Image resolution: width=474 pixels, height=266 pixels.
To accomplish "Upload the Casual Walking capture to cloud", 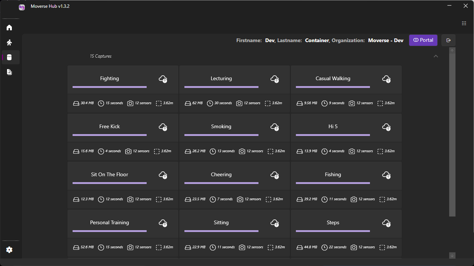I will (386, 79).
